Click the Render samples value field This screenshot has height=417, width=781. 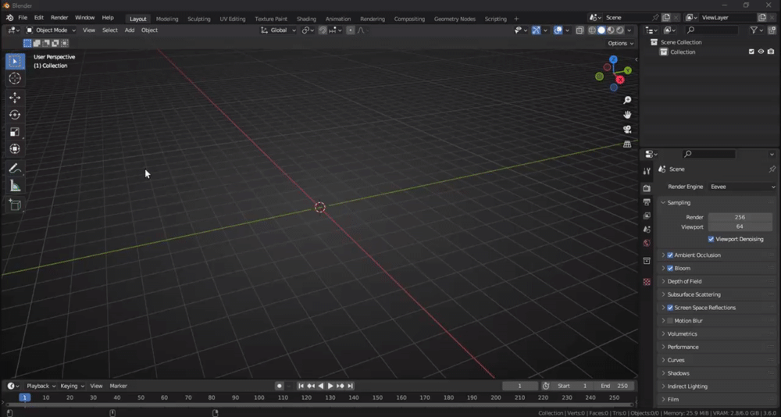pos(739,217)
